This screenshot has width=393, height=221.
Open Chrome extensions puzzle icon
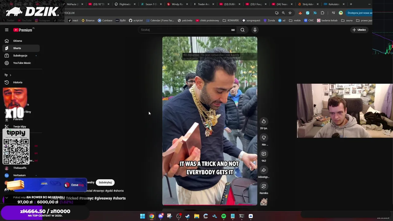point(322,13)
